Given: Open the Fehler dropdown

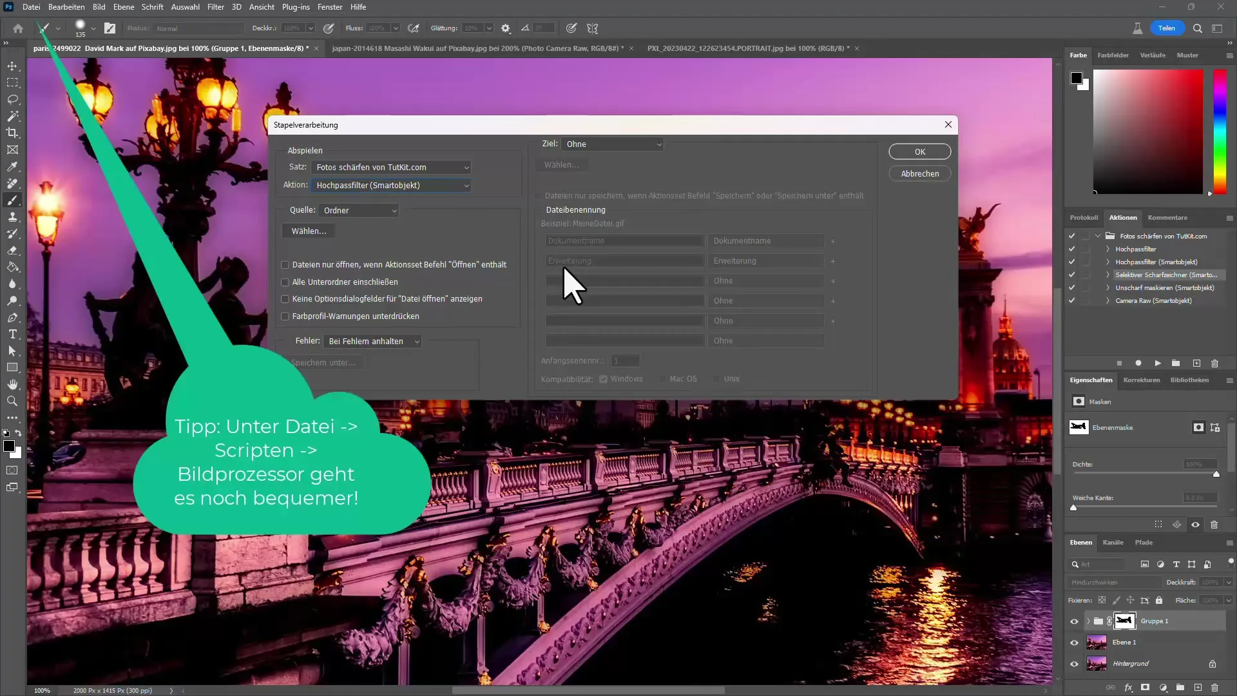Looking at the screenshot, I should tap(372, 341).
